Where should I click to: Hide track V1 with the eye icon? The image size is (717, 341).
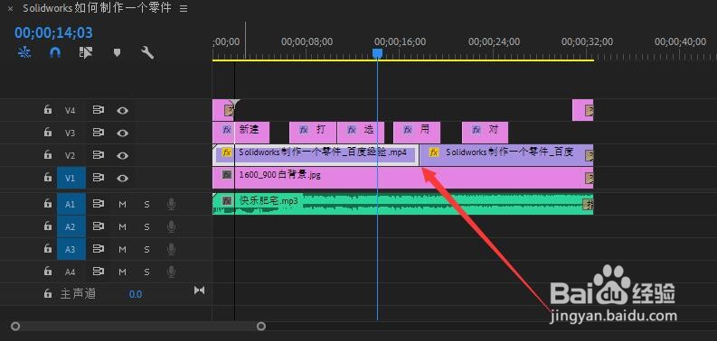click(x=122, y=179)
